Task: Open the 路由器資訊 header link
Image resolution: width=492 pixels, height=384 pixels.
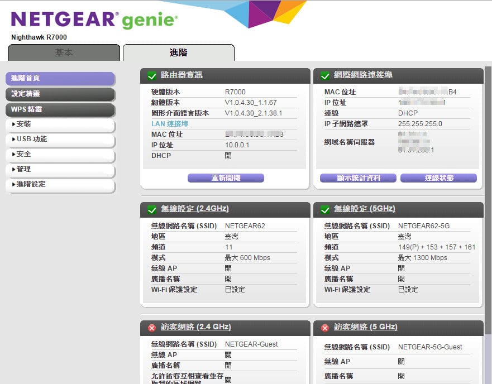Action: tap(181, 75)
